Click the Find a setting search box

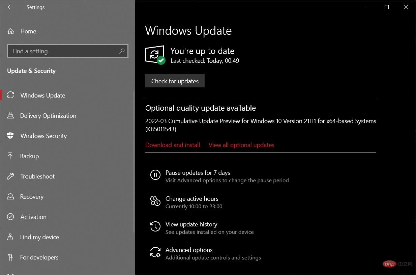68,51
